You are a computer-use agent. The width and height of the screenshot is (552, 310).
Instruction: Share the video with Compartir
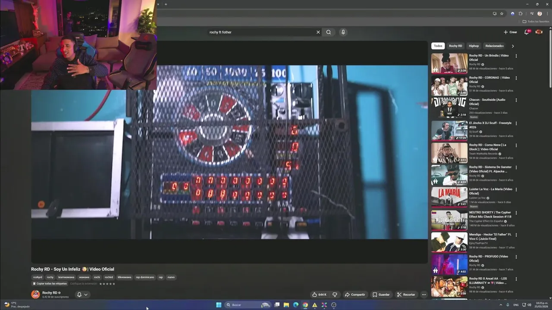pyautogui.click(x=355, y=294)
